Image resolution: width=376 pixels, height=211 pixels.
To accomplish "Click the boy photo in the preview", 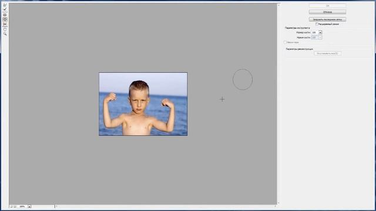I will point(143,104).
